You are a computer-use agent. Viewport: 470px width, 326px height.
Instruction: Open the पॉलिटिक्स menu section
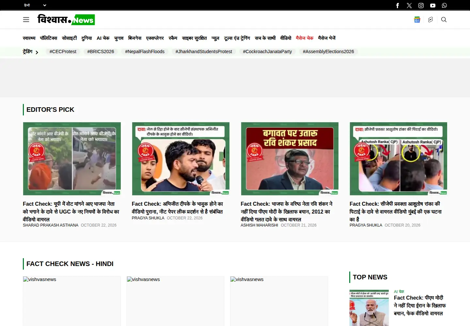tap(49, 38)
